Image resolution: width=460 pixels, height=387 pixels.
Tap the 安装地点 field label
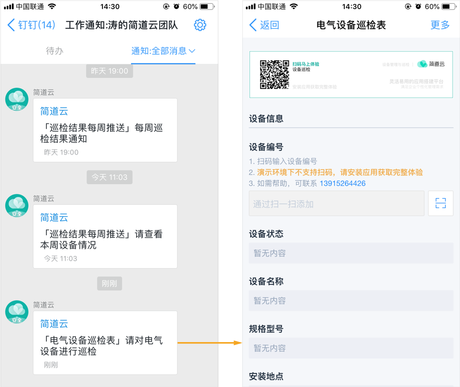(x=266, y=376)
